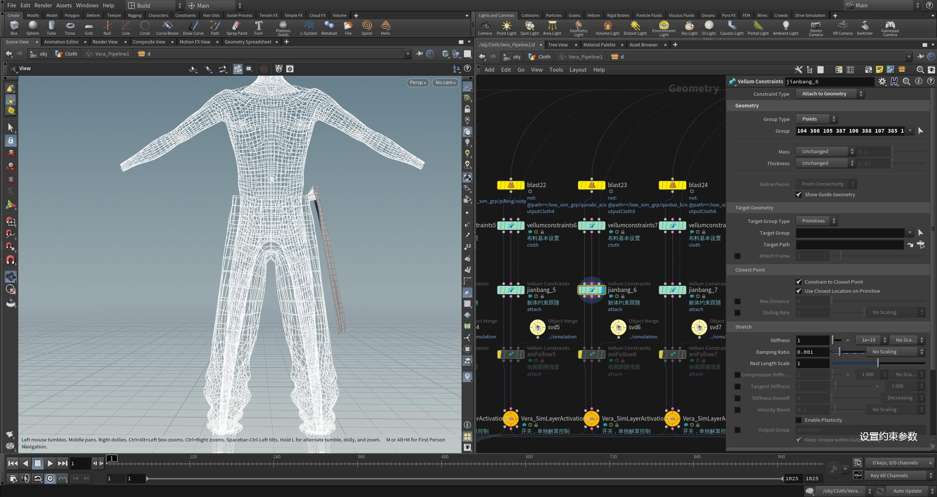937x497 pixels.
Task: Click the Target Group input field
Action: [850, 233]
